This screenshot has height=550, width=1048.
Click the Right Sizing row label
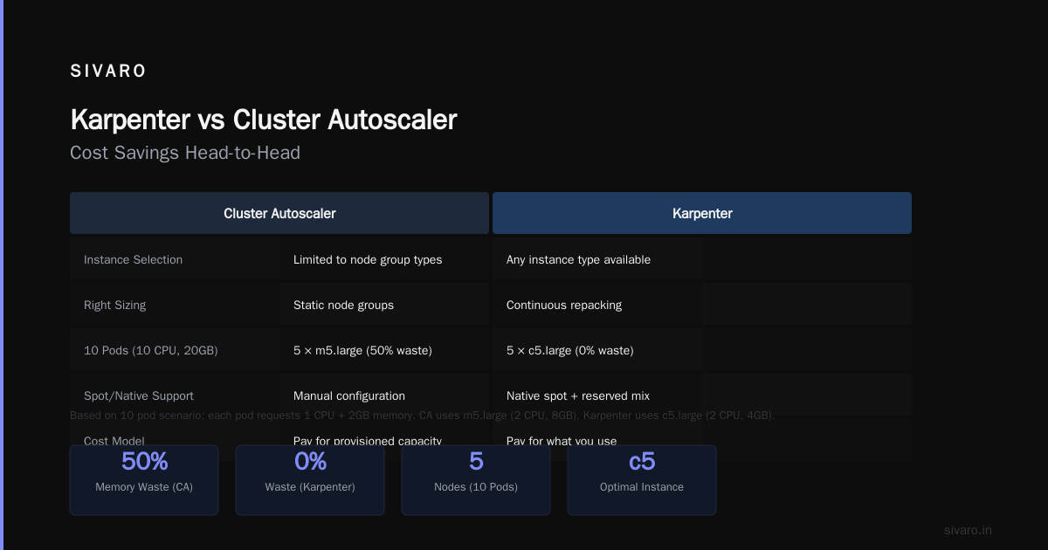point(114,306)
